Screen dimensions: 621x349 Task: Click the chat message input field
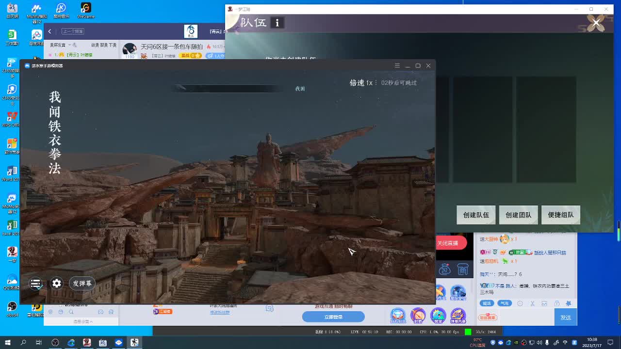(x=526, y=317)
